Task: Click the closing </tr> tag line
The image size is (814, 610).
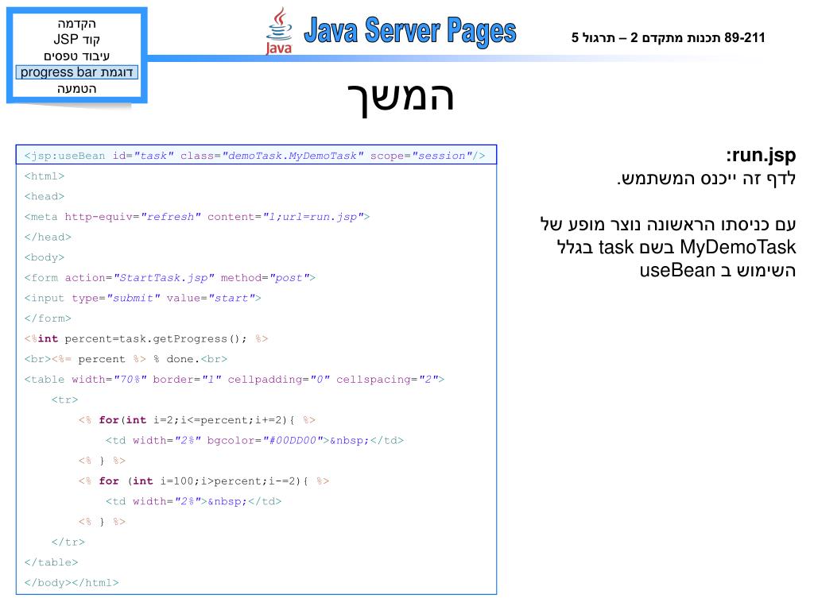Action: [68, 542]
